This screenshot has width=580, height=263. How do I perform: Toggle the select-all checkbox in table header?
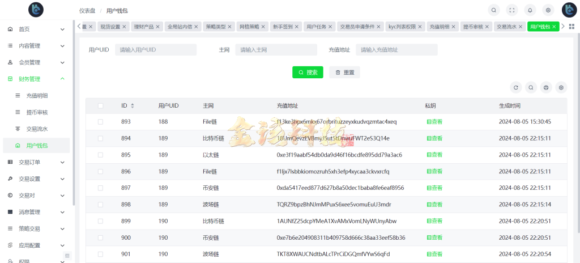pos(101,105)
